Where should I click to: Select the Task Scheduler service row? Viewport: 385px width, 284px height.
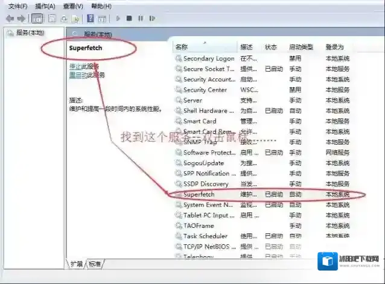(x=262, y=236)
